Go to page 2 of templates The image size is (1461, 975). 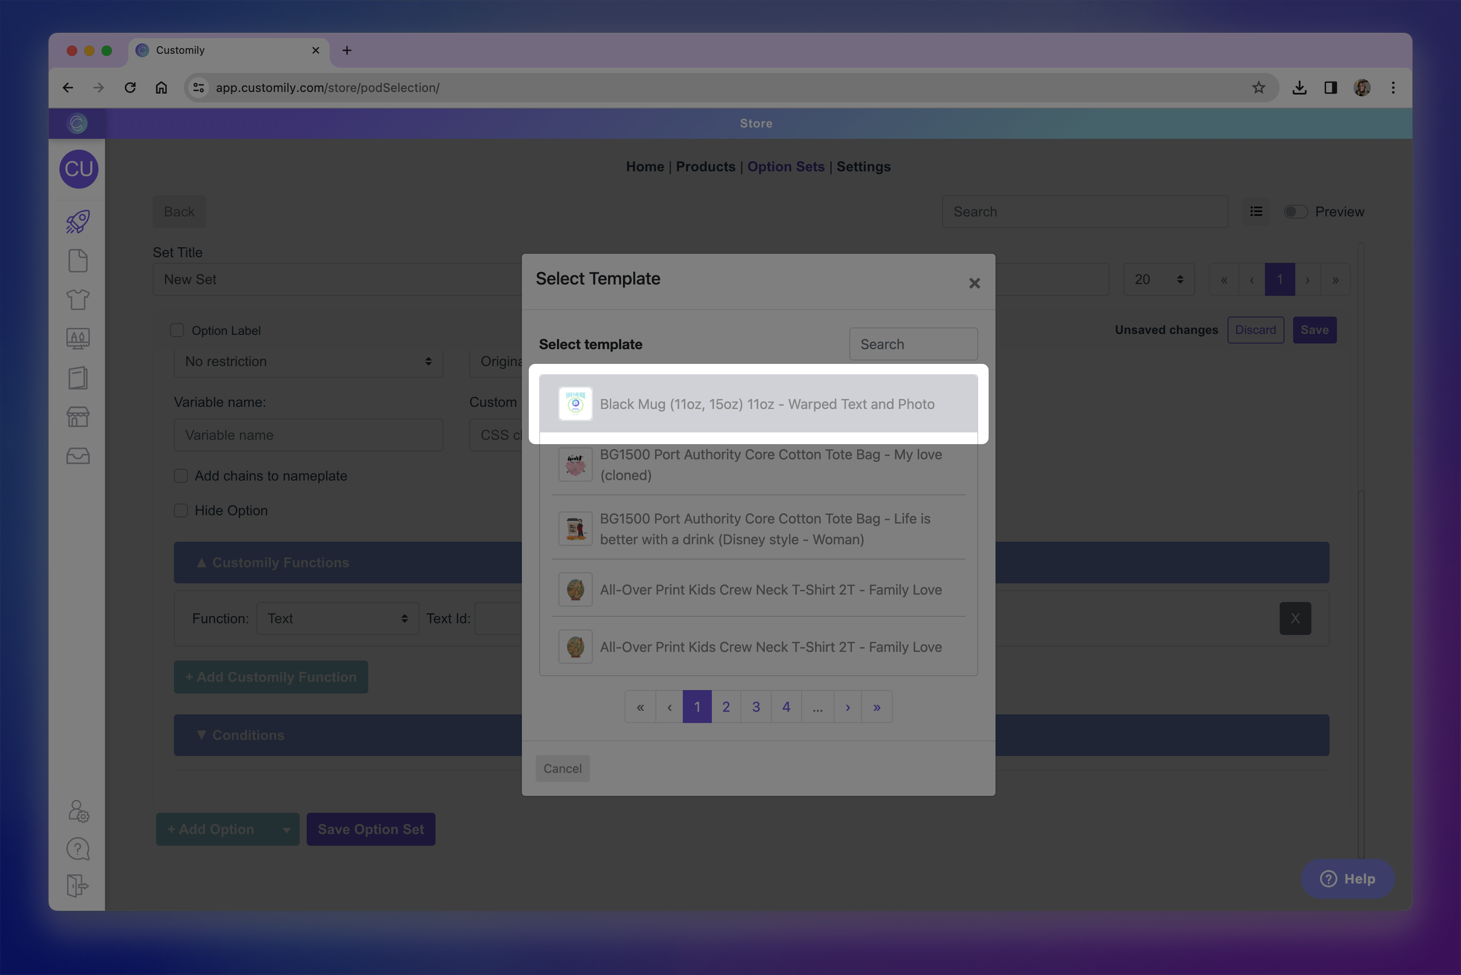click(726, 707)
